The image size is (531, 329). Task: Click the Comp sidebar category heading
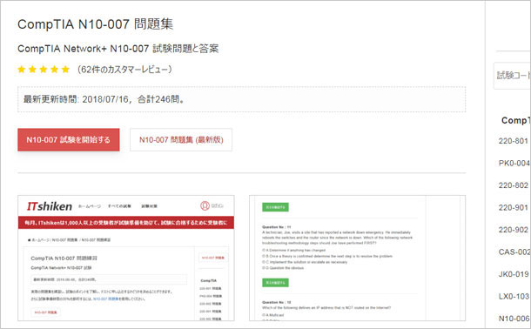coord(514,120)
